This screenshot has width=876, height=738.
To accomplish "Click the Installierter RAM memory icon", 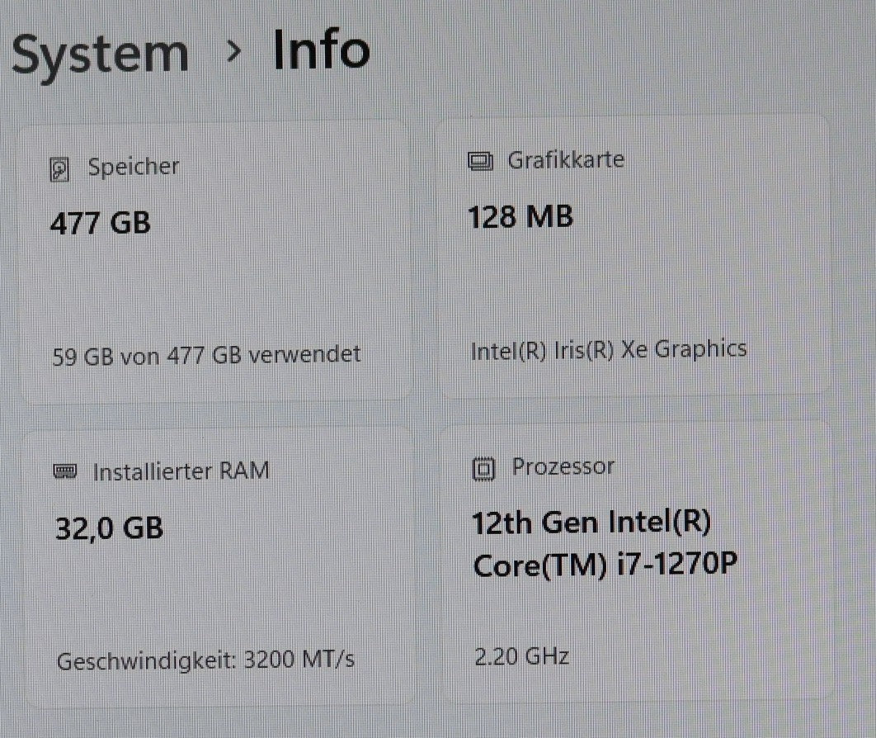I will point(64,472).
